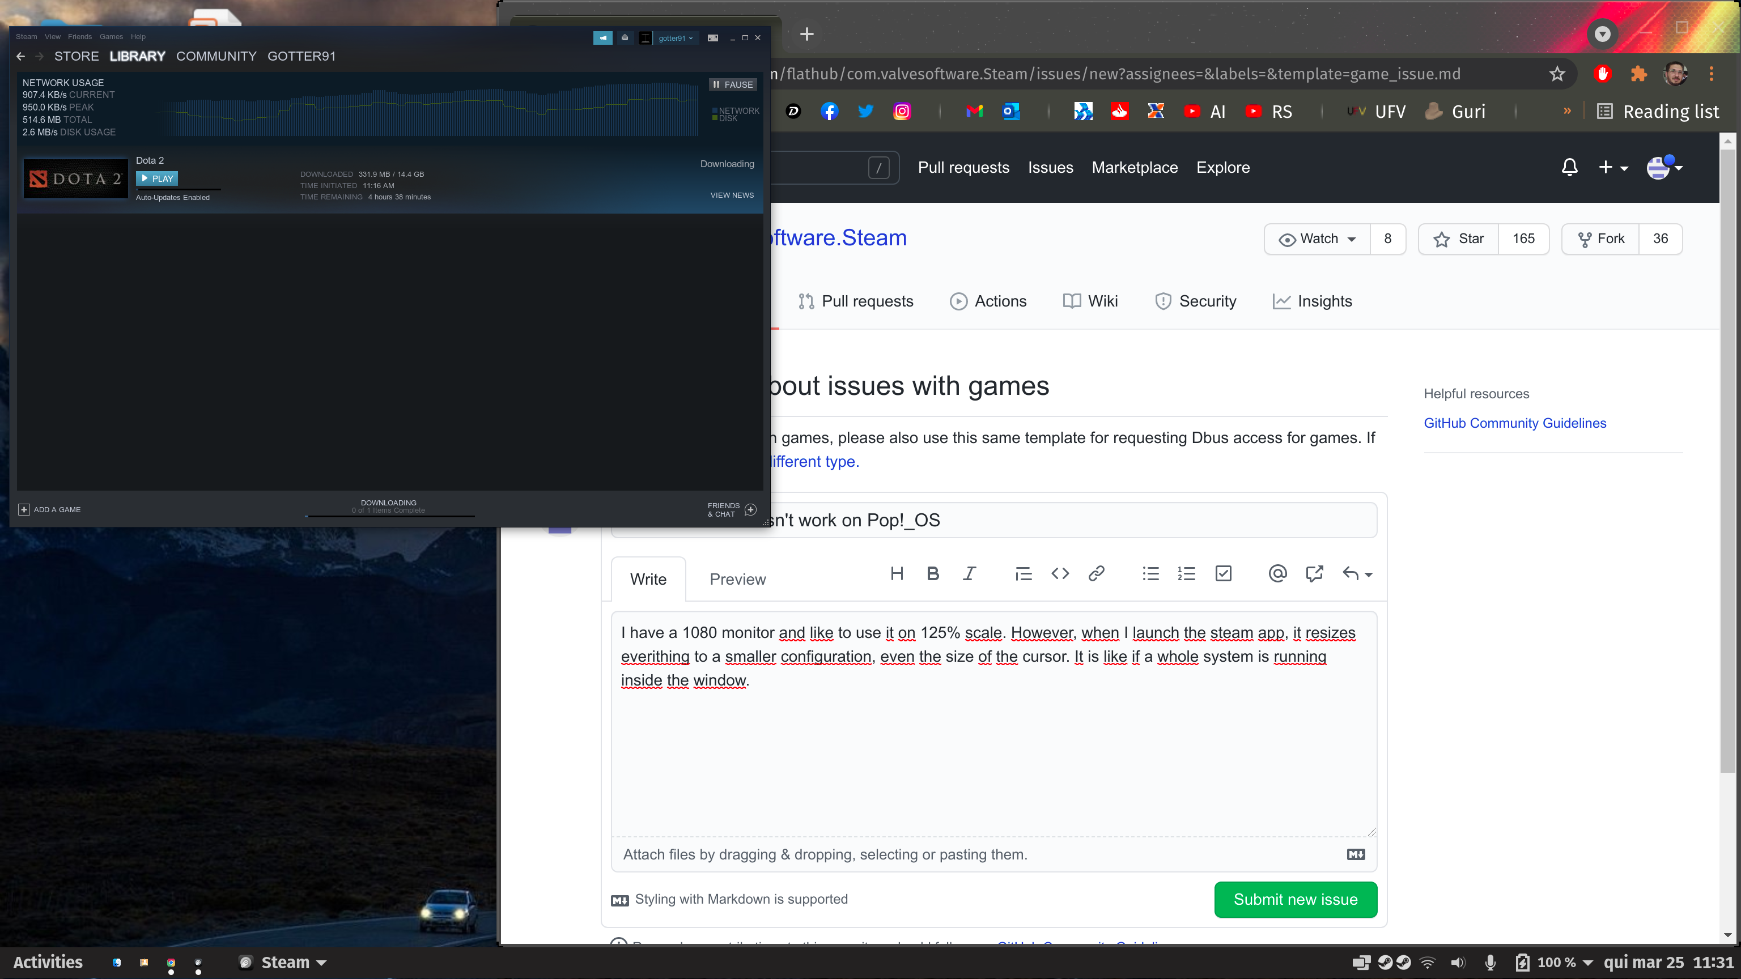
Task: Bookmark this page with the star icon
Action: [1557, 74]
